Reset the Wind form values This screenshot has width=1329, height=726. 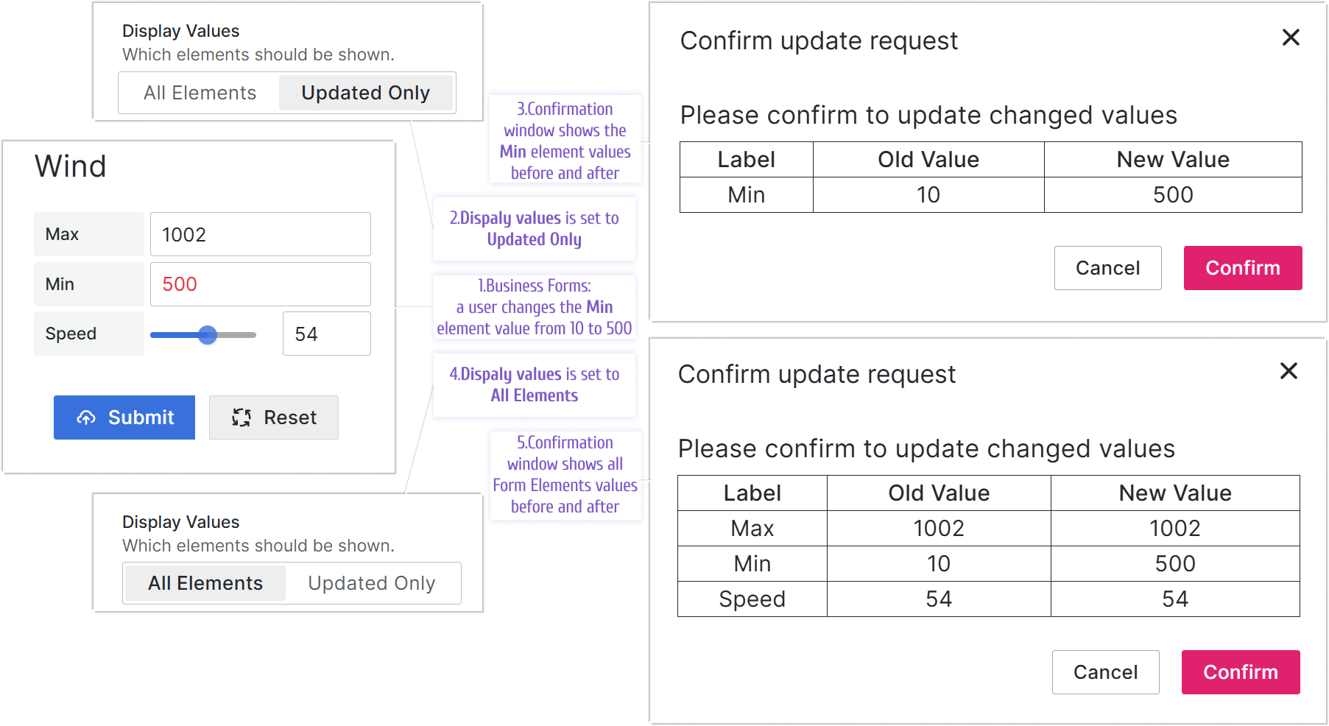274,417
